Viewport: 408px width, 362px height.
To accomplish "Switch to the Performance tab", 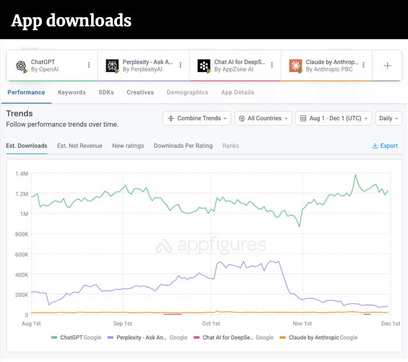I will pos(26,92).
